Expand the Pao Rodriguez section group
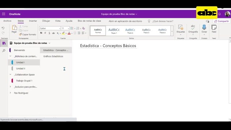The width and height of the screenshot is (231, 130). point(10,93)
